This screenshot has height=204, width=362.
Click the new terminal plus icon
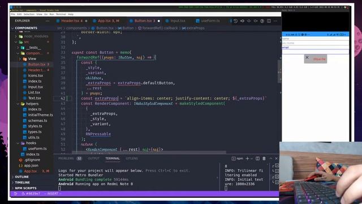pyautogui.click(x=247, y=159)
